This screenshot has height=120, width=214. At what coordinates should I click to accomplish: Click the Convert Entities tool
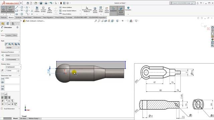43,9
